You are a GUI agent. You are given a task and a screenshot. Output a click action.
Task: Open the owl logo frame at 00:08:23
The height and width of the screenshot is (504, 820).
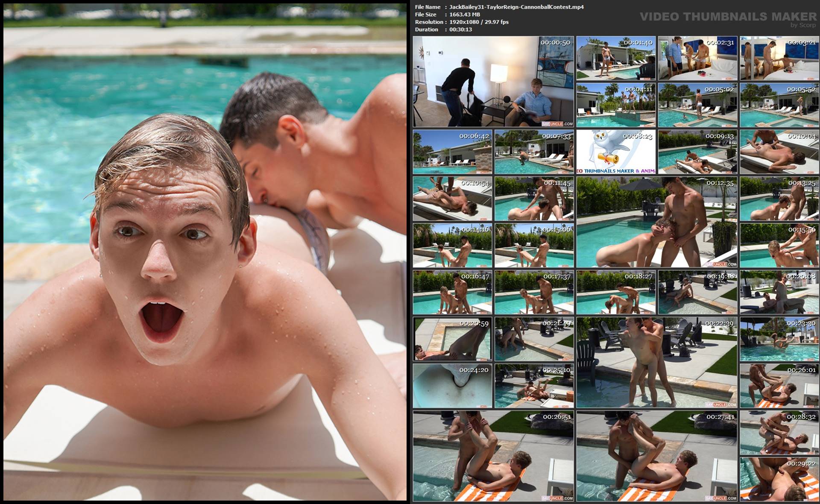(616, 152)
